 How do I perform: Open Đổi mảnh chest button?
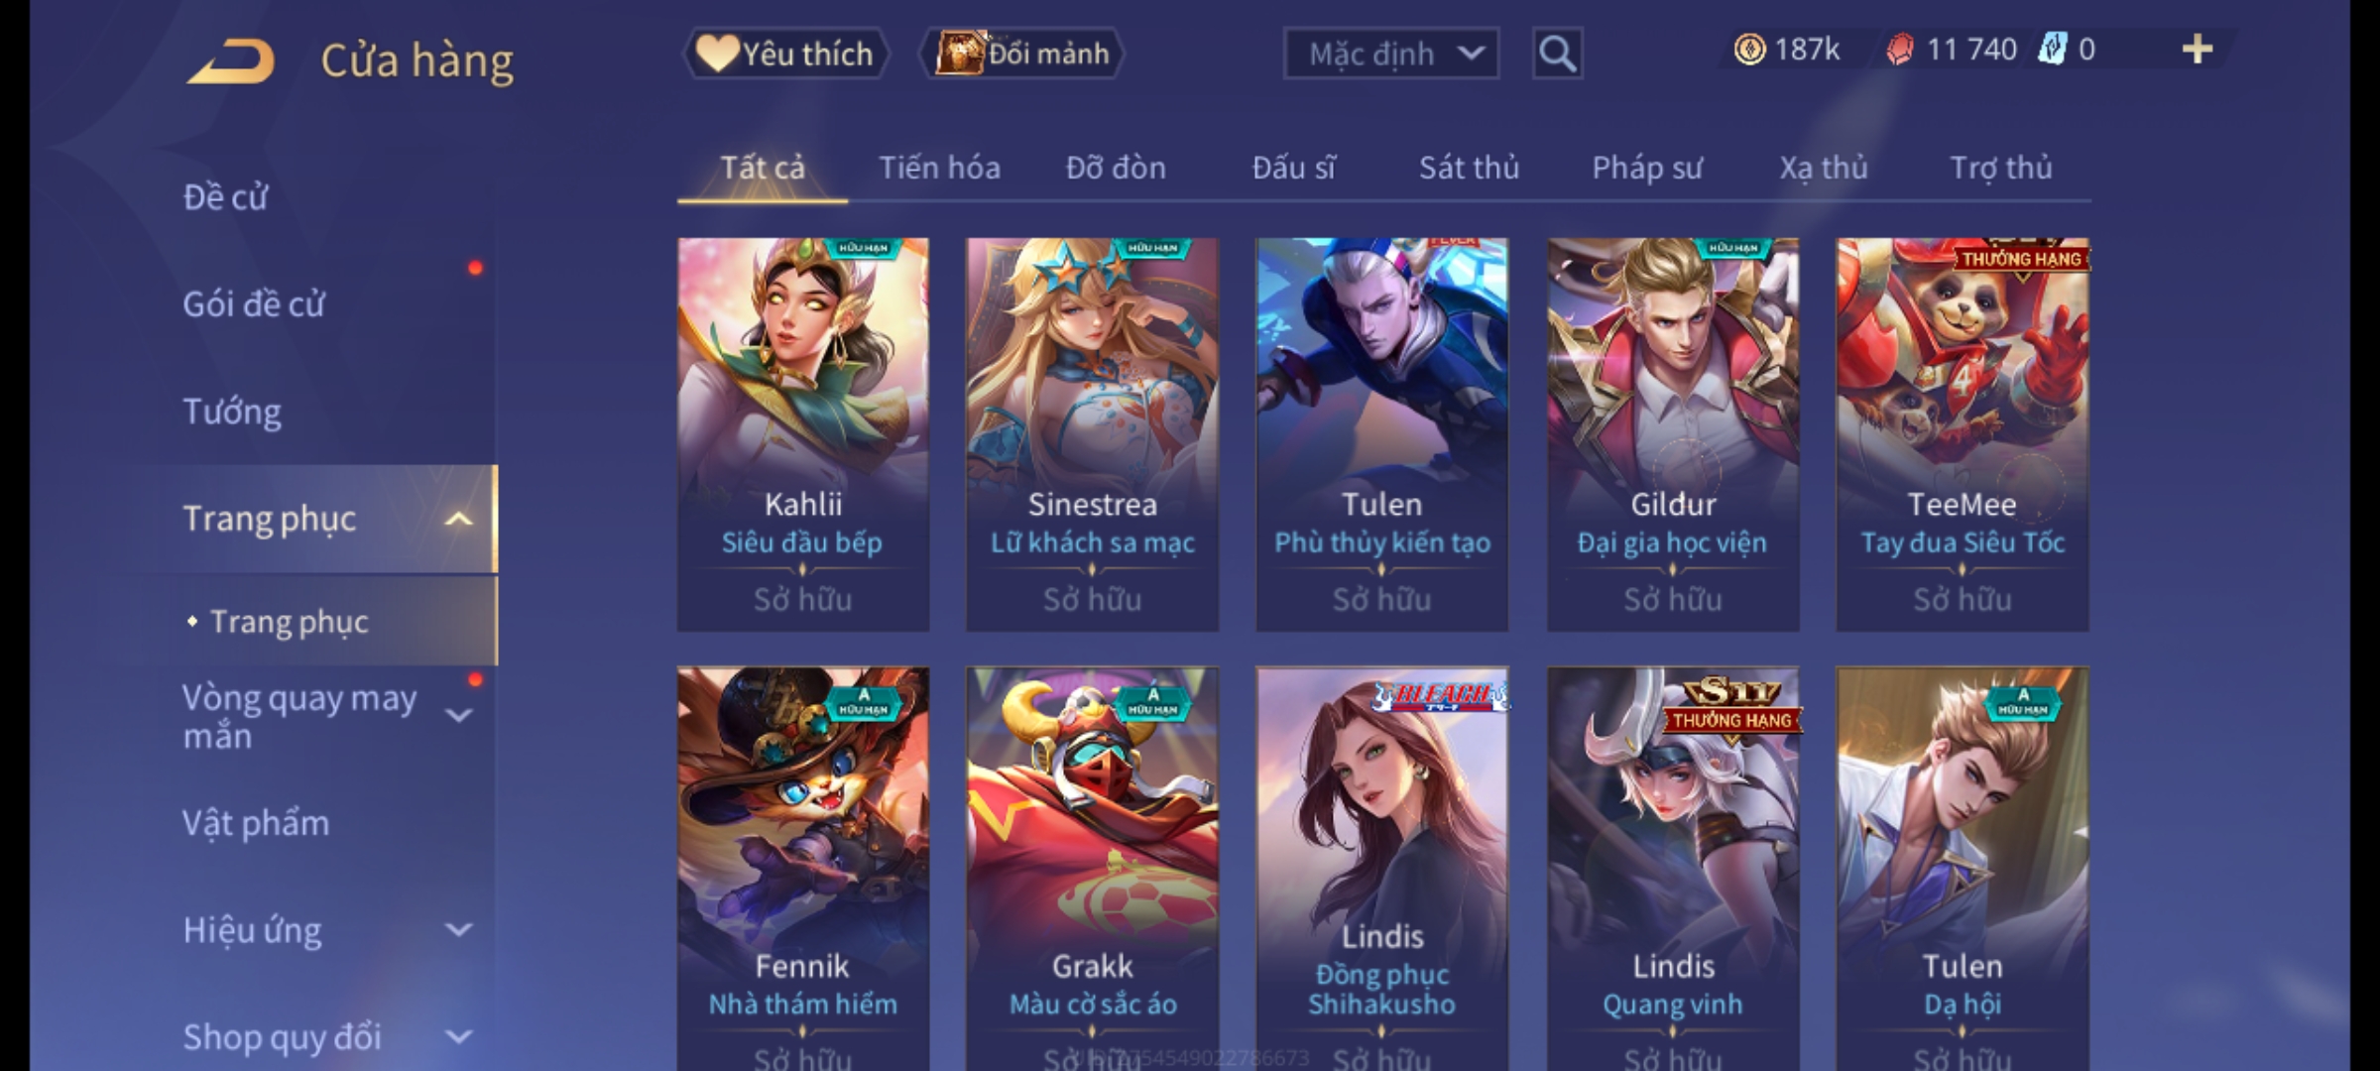tap(1021, 54)
